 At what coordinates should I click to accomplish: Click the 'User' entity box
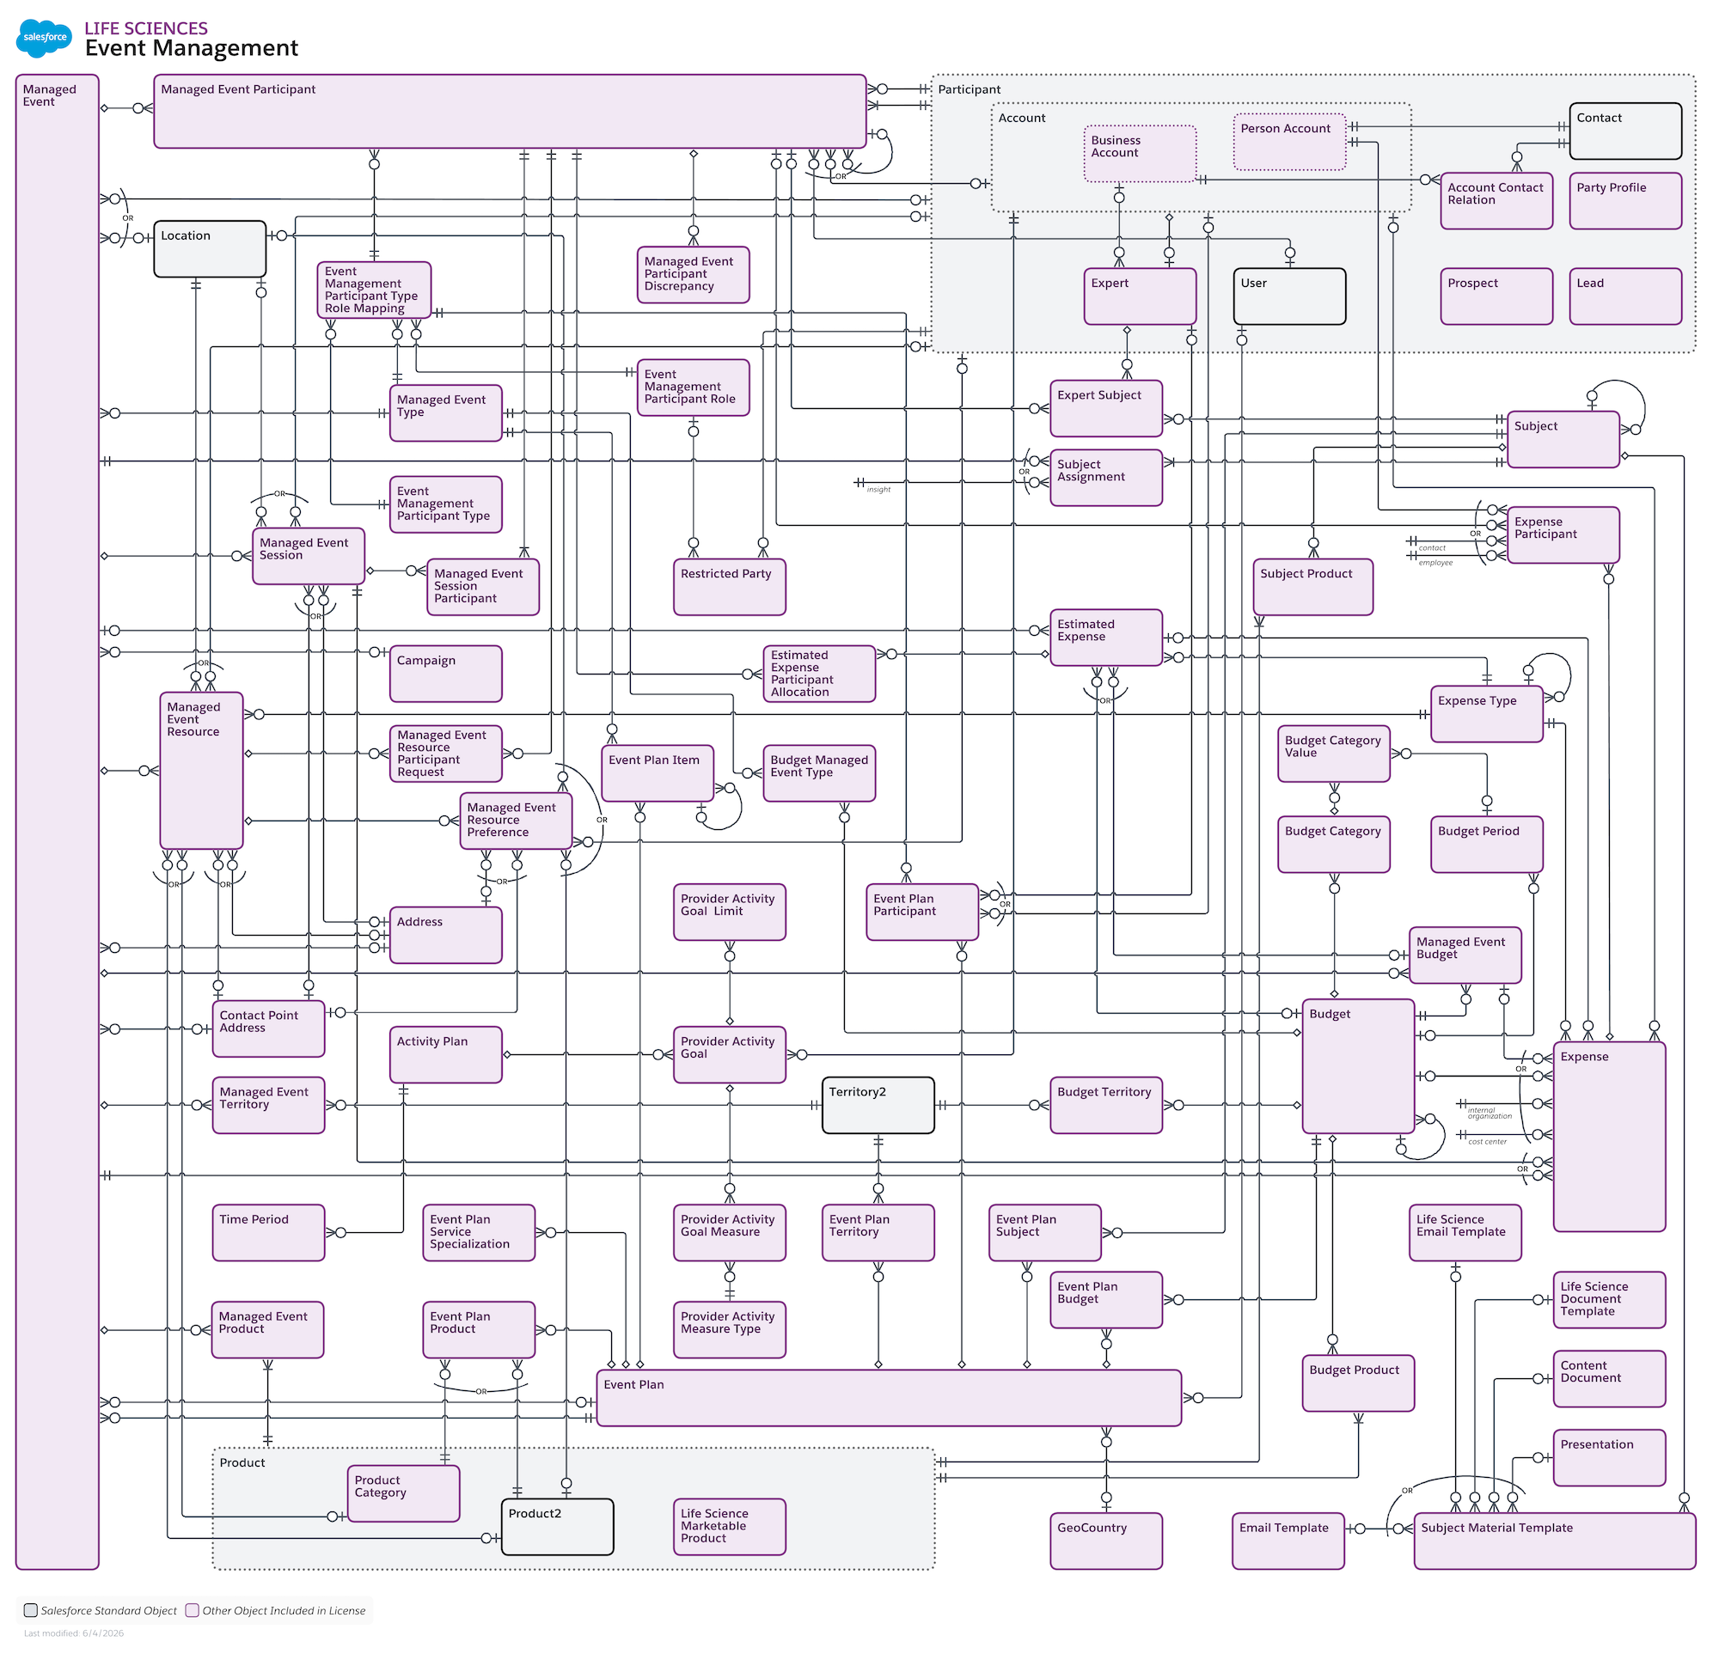tap(1289, 296)
